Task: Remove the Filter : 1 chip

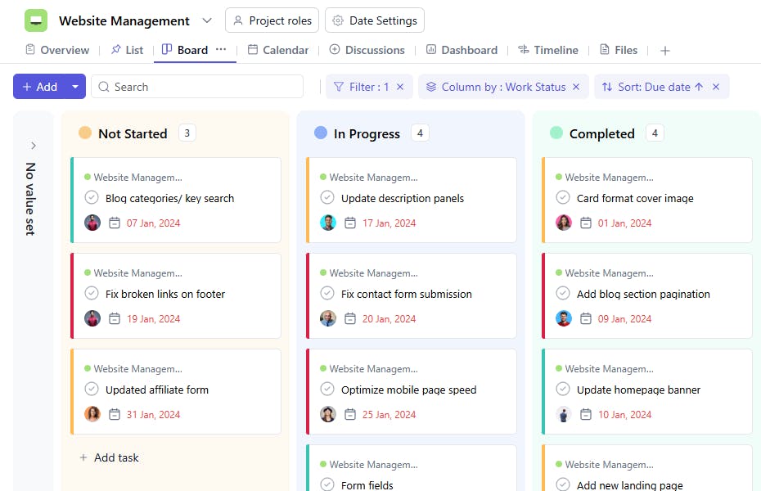Action: [400, 87]
